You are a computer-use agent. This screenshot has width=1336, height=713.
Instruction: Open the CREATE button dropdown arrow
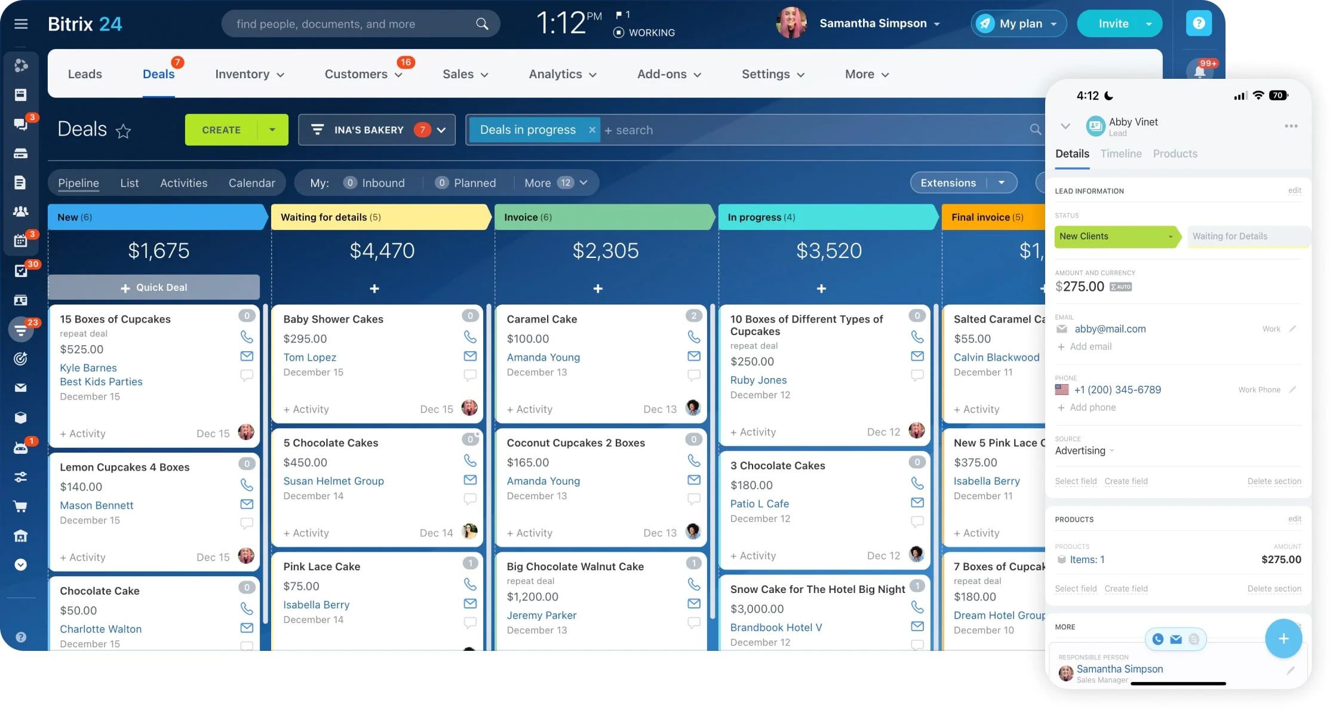tap(272, 130)
